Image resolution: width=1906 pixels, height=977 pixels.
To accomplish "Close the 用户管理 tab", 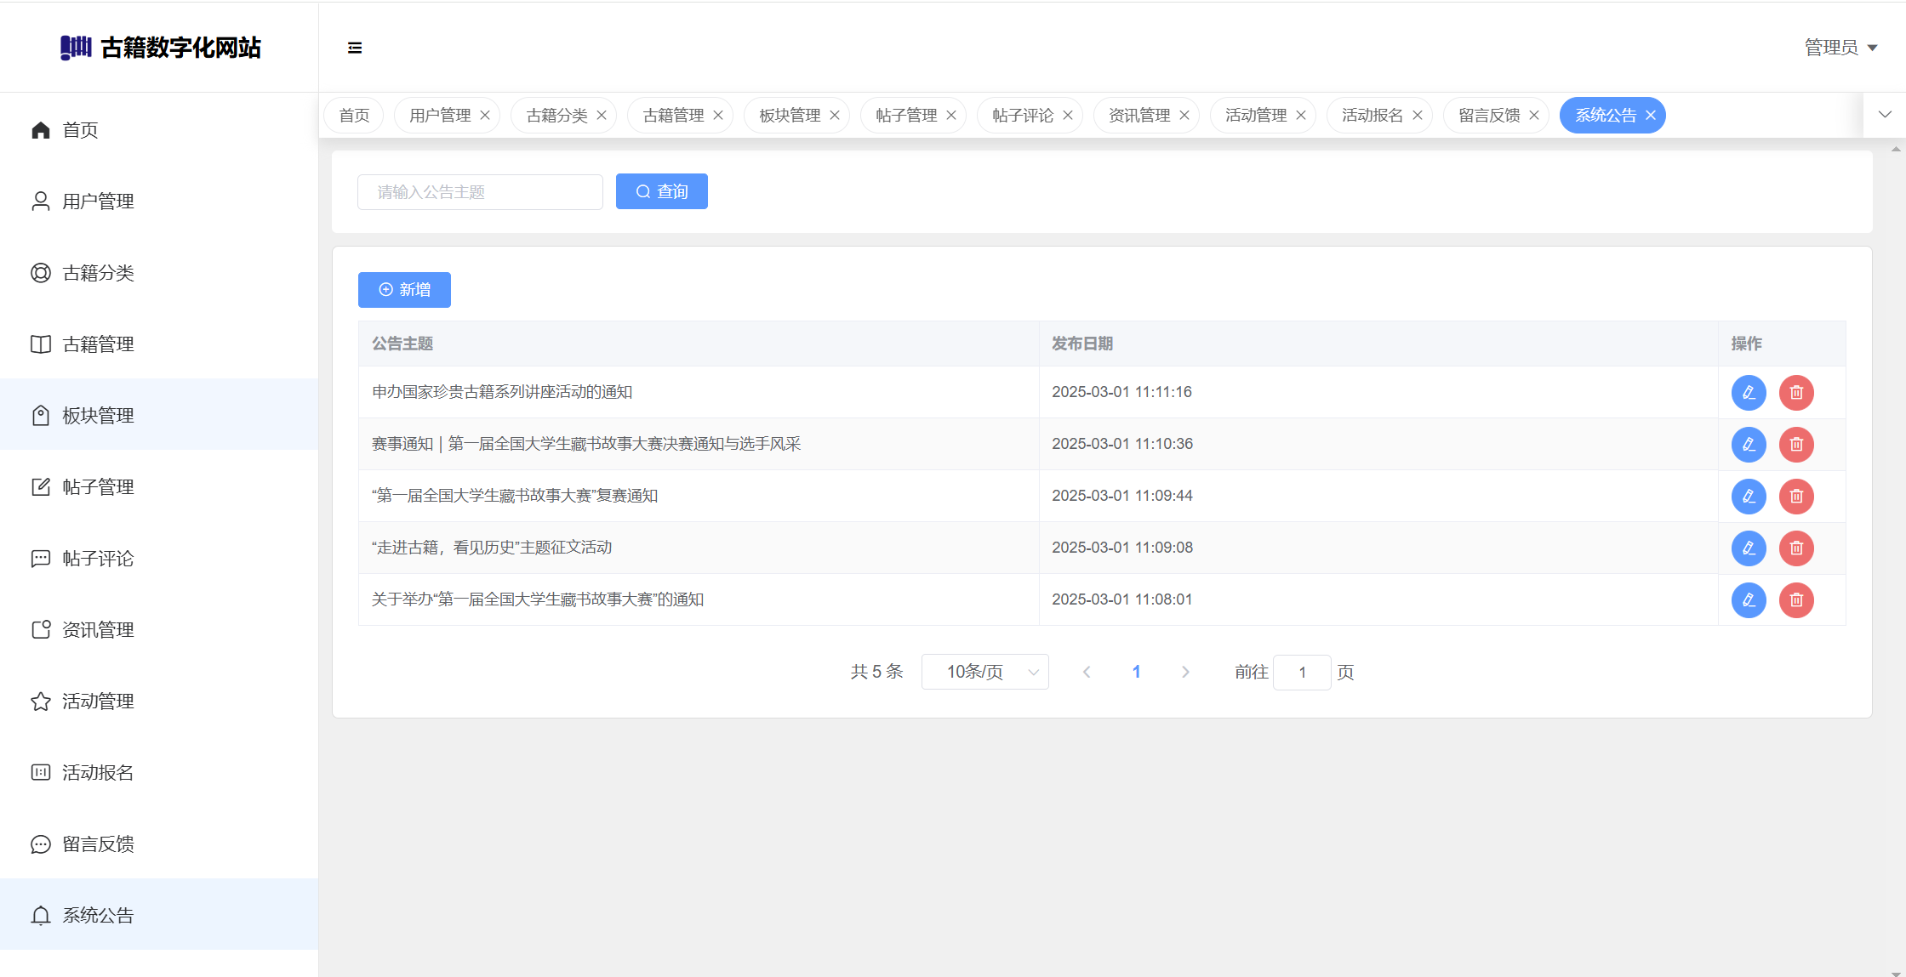I will click(485, 116).
